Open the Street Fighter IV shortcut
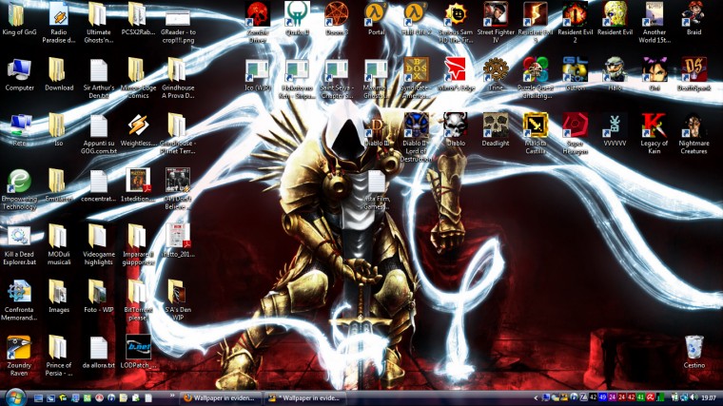Viewport: 723px width, 406px height. [x=496, y=14]
